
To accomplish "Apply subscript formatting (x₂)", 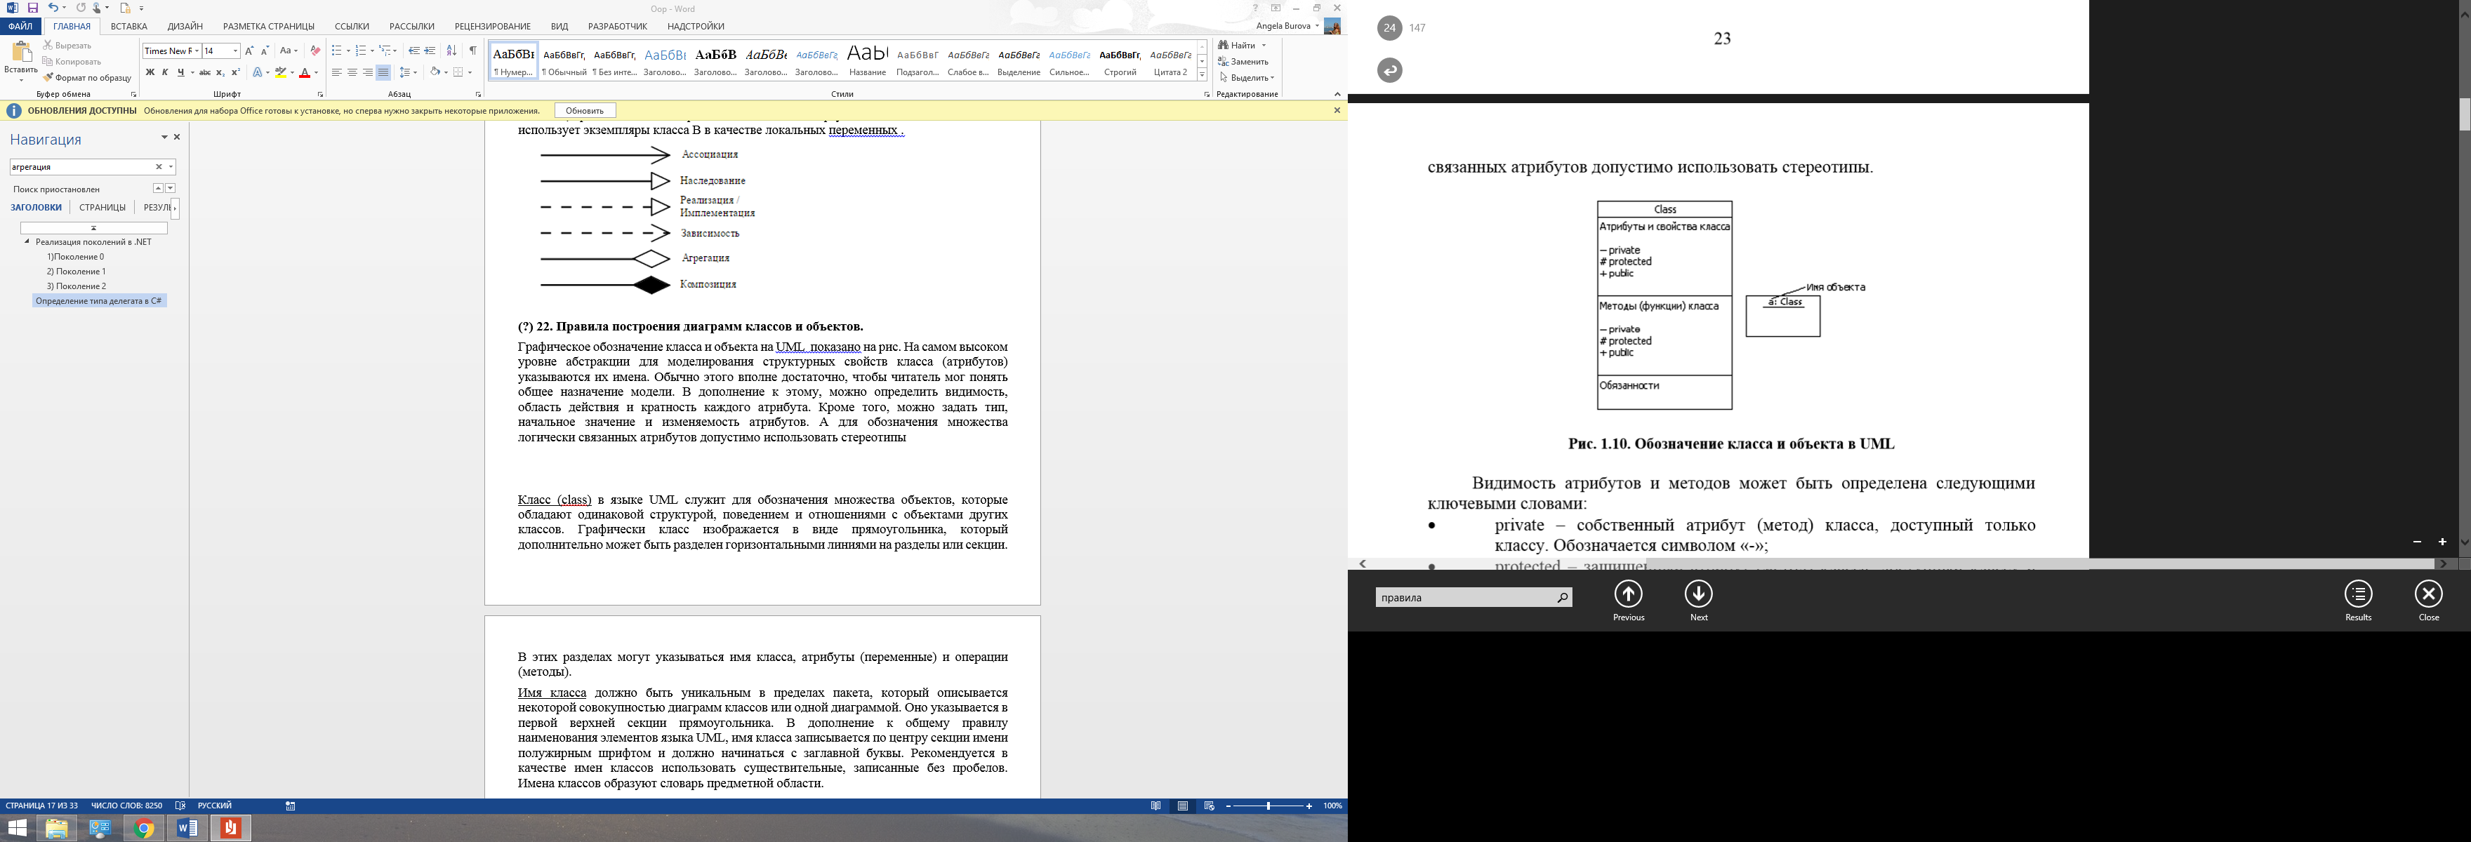I will coord(220,72).
